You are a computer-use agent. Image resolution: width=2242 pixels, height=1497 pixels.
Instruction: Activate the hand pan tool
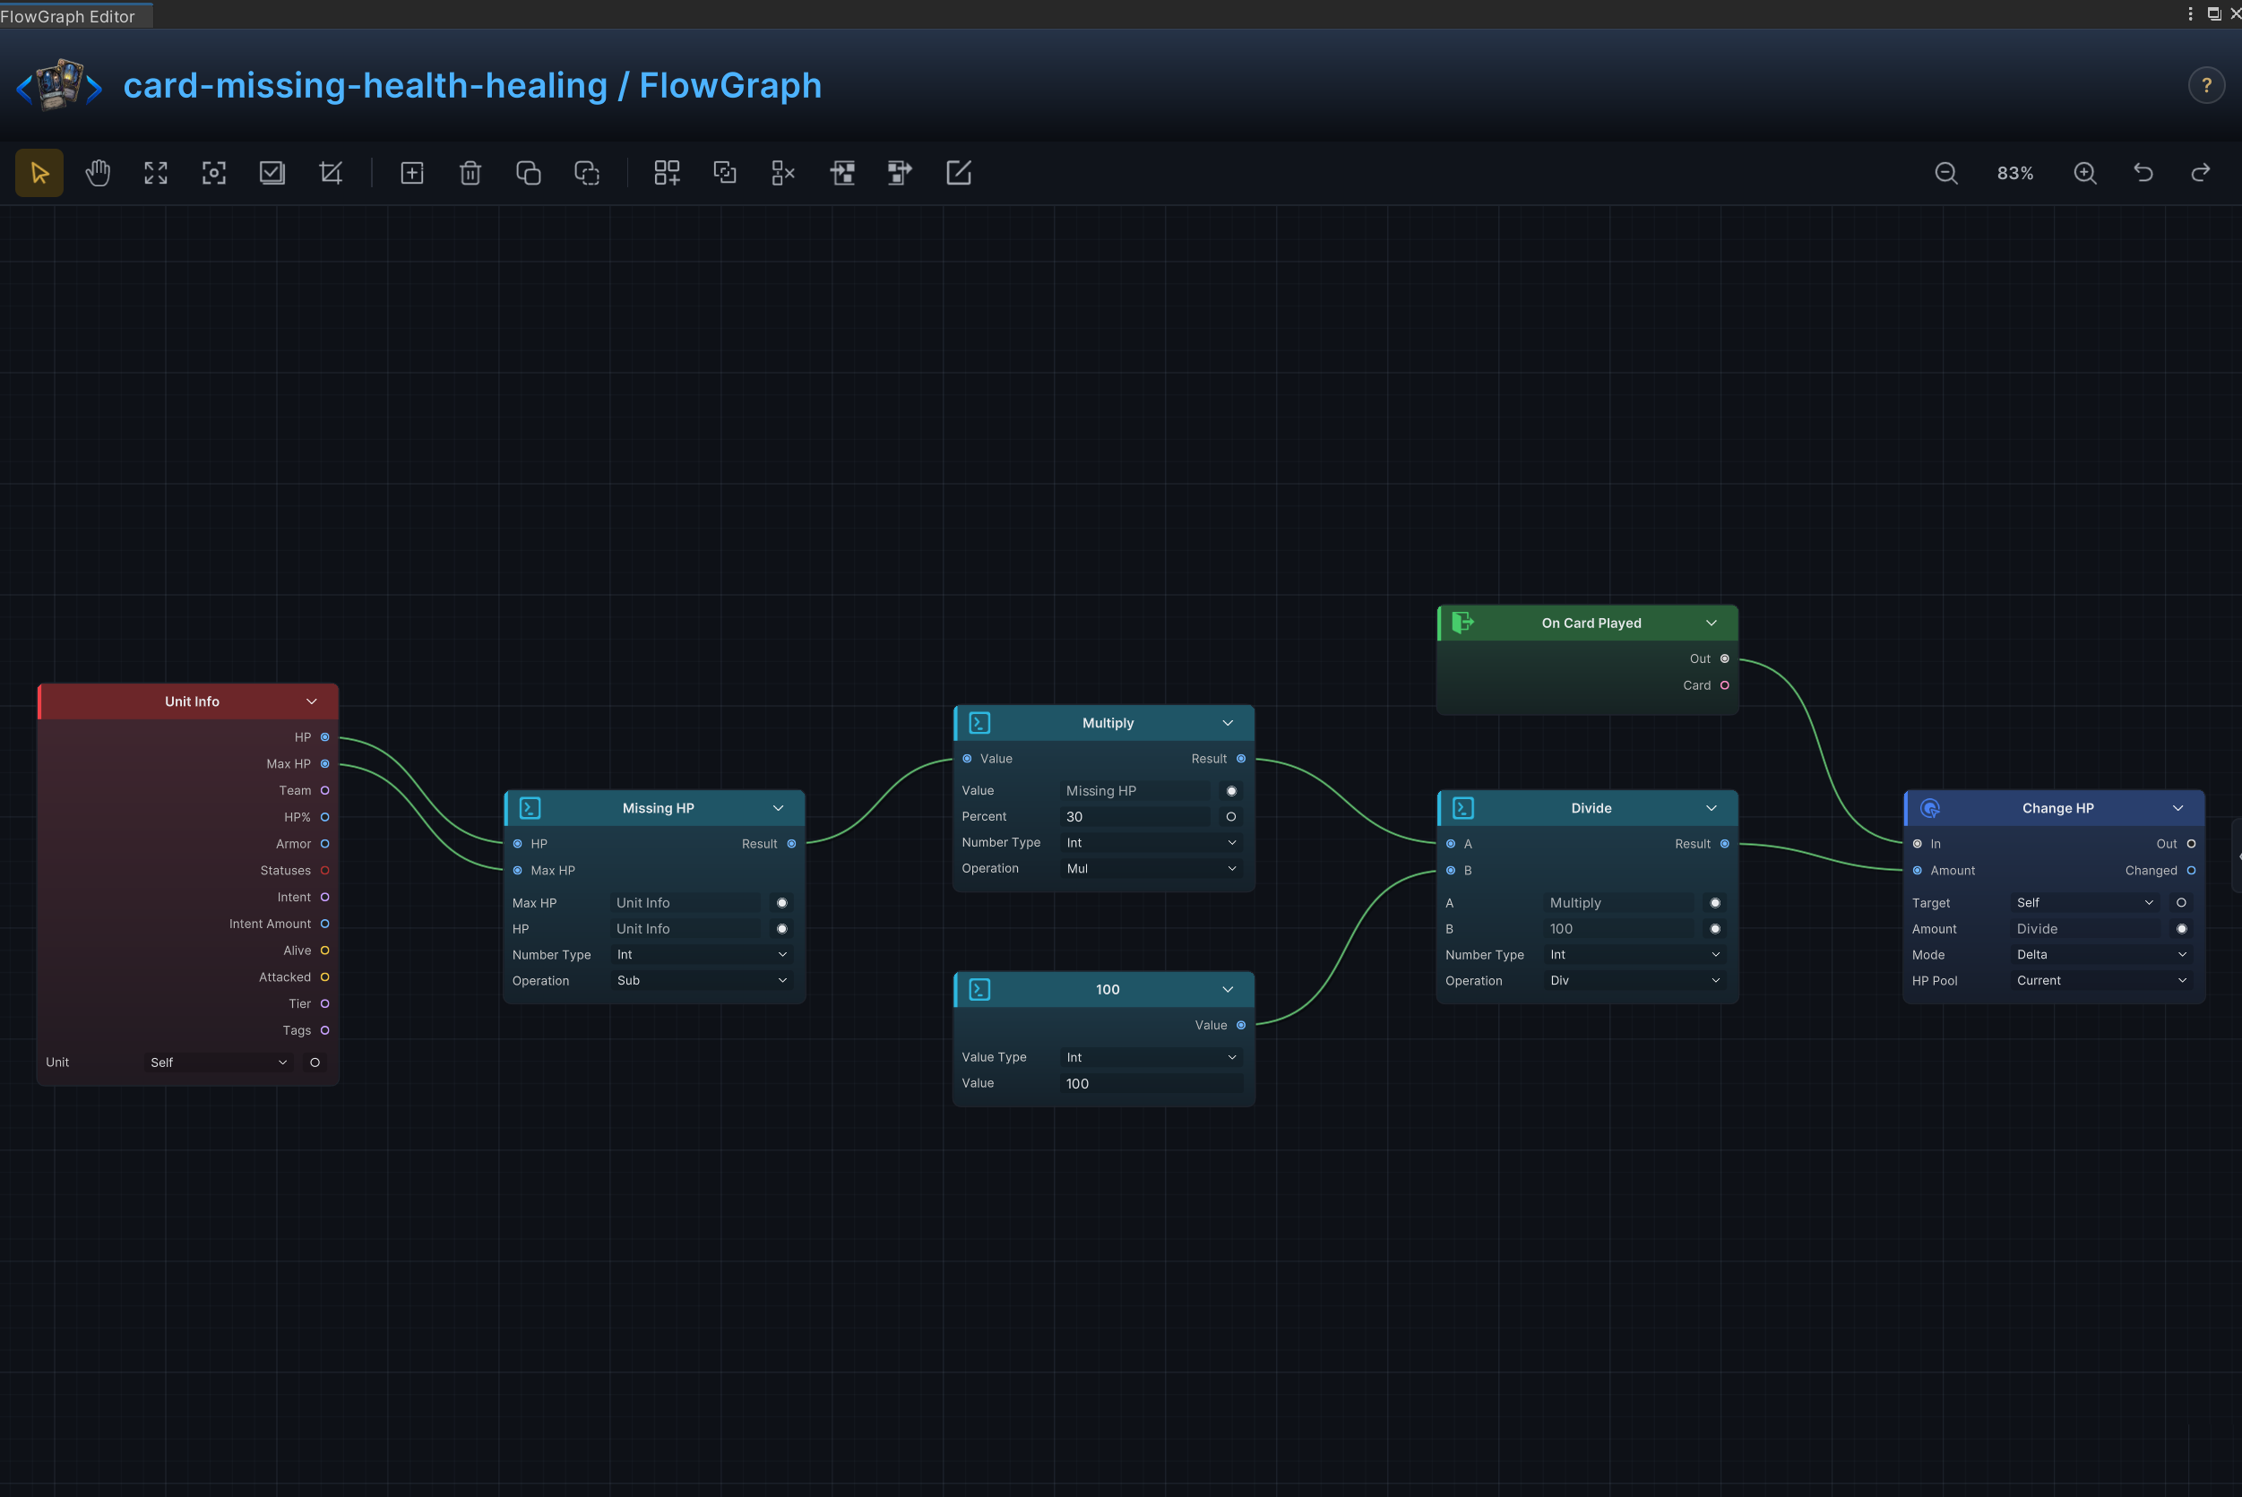pos(98,173)
